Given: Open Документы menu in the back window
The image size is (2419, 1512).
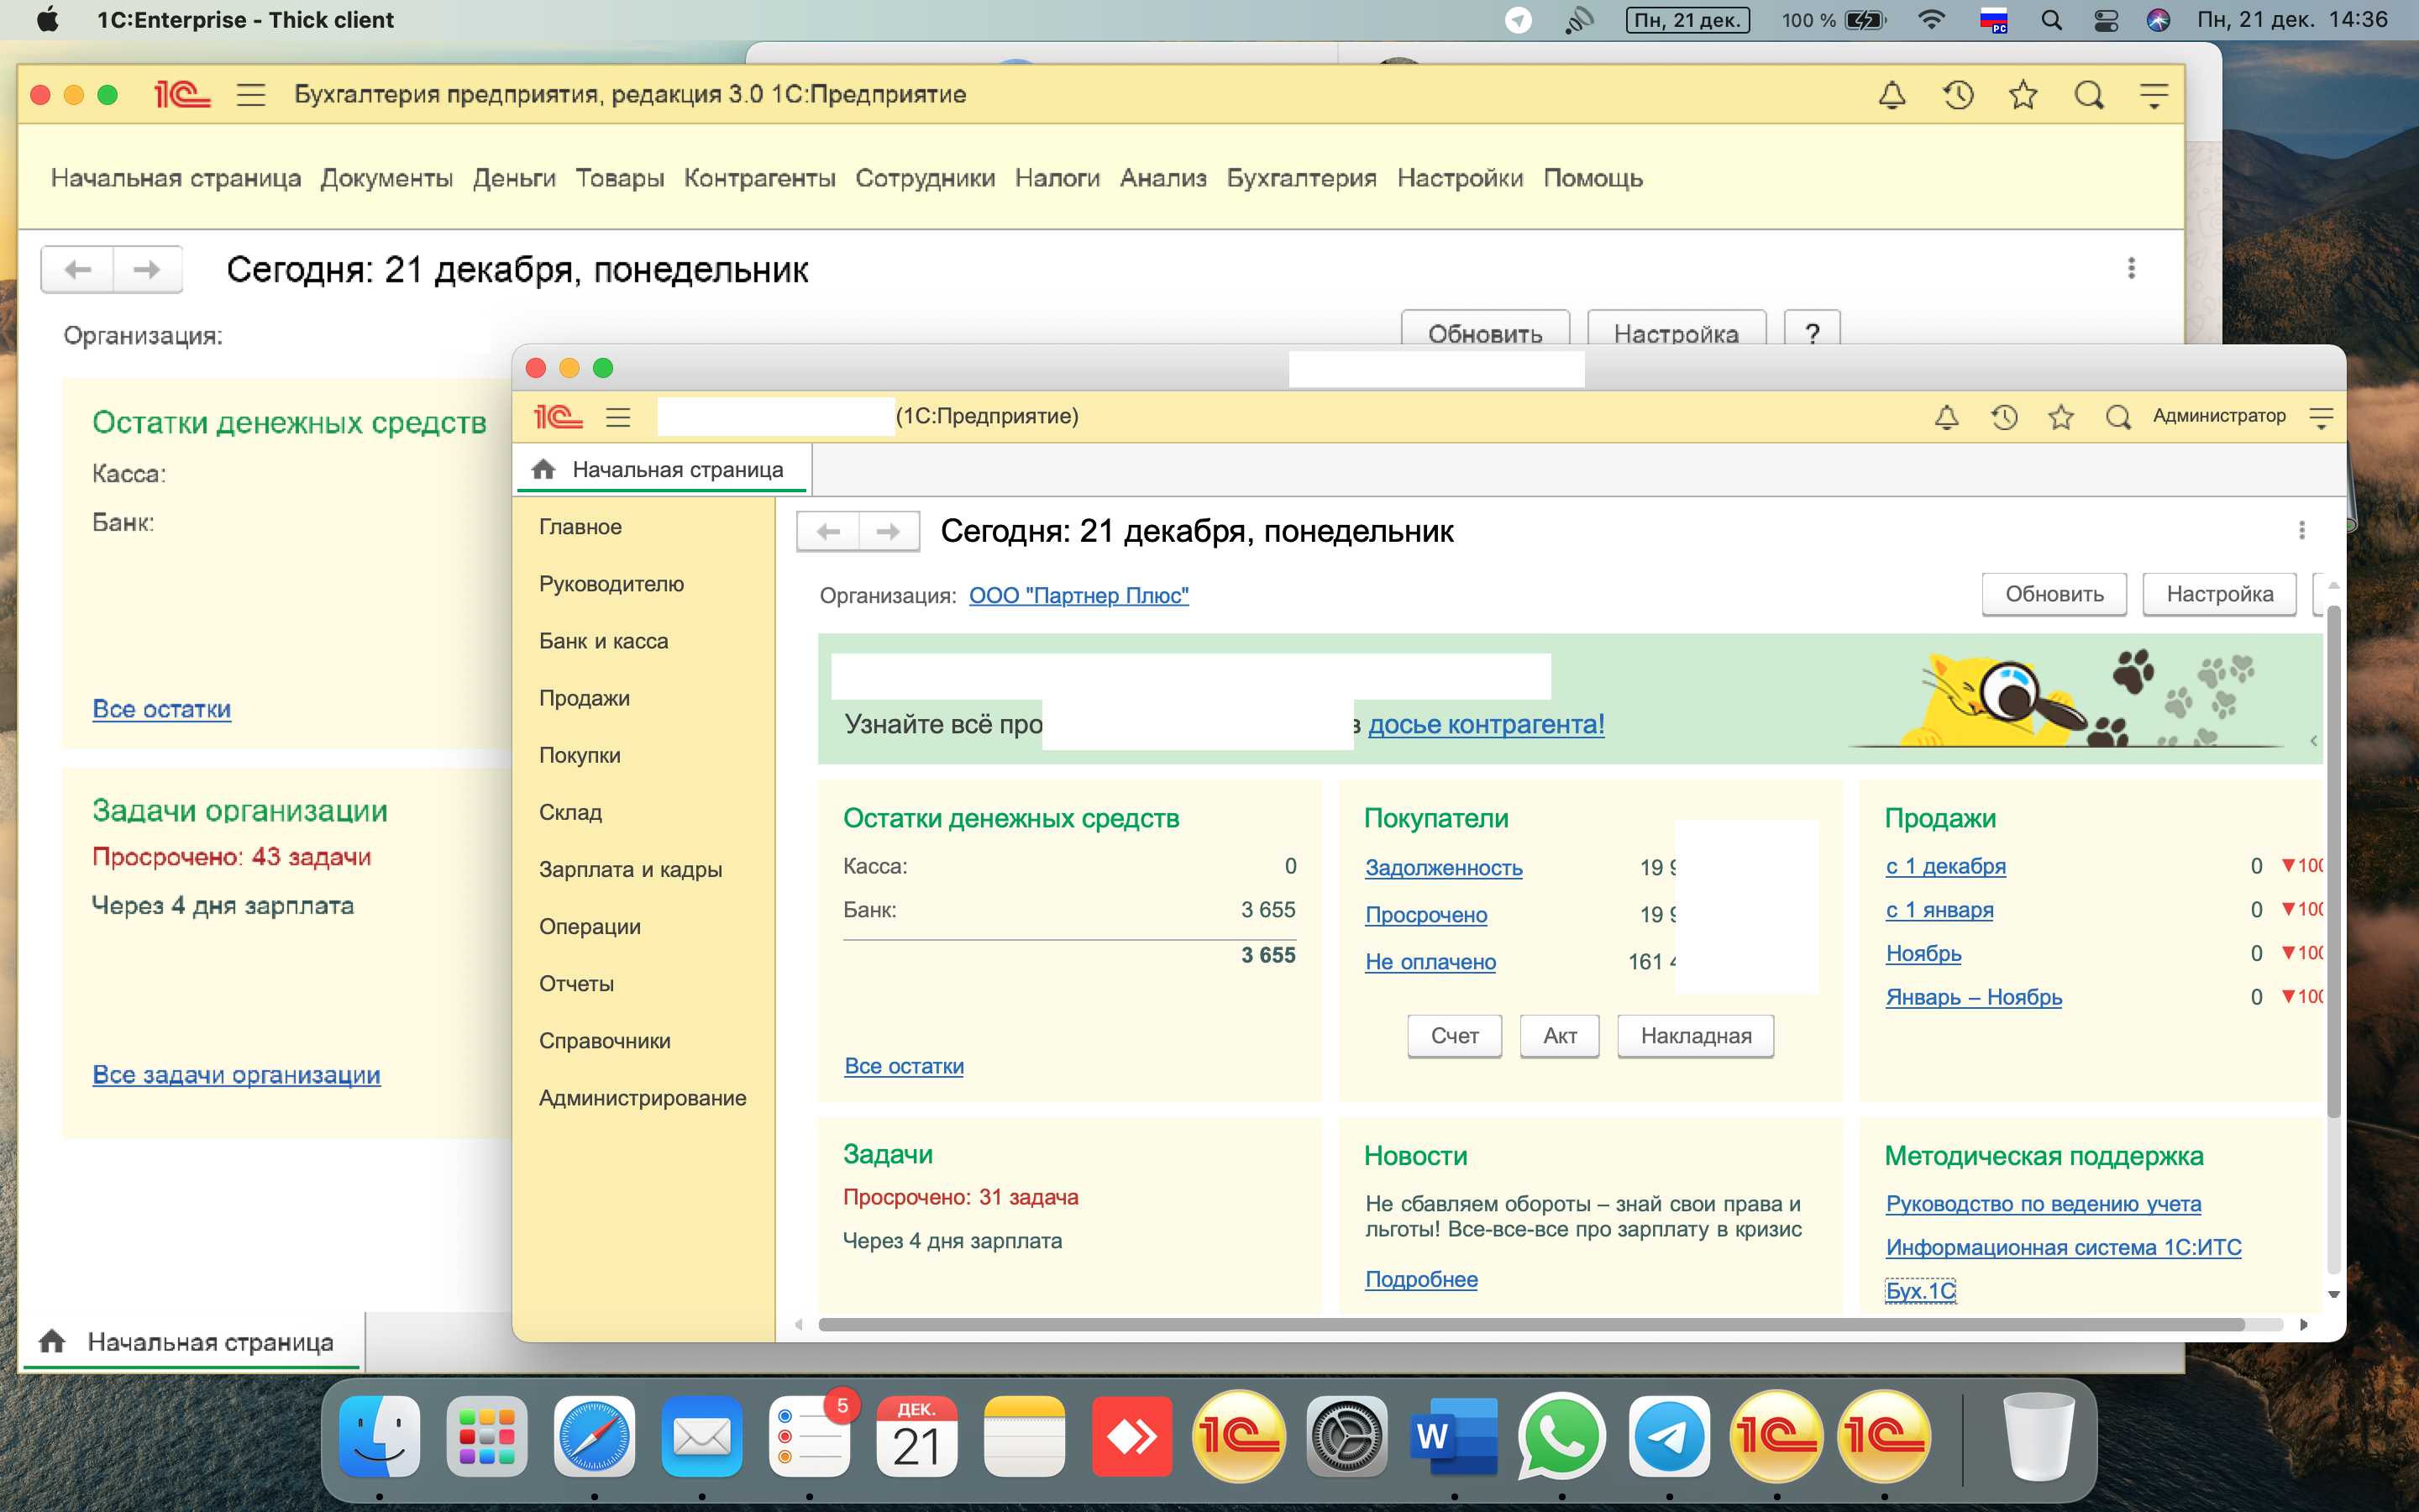Looking at the screenshot, I should [x=386, y=178].
